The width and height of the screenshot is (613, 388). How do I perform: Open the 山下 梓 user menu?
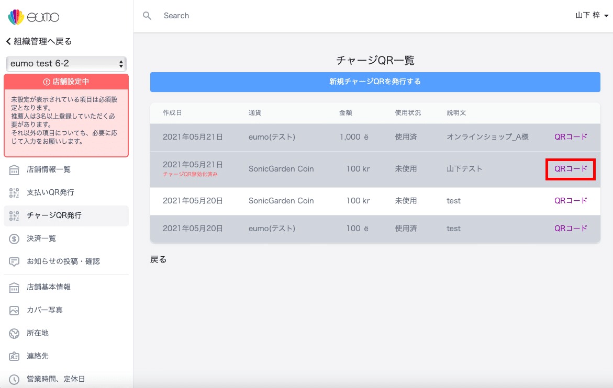coord(592,16)
